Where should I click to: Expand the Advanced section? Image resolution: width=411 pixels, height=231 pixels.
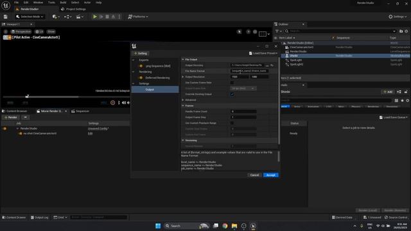pyautogui.click(x=183, y=100)
